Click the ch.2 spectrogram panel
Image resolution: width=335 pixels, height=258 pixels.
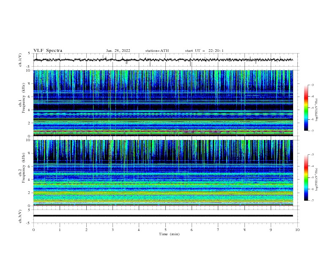pyautogui.click(x=163, y=173)
